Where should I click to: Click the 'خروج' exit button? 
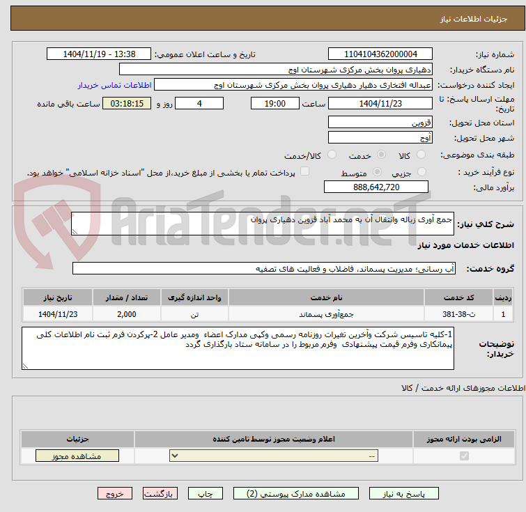[115, 493]
